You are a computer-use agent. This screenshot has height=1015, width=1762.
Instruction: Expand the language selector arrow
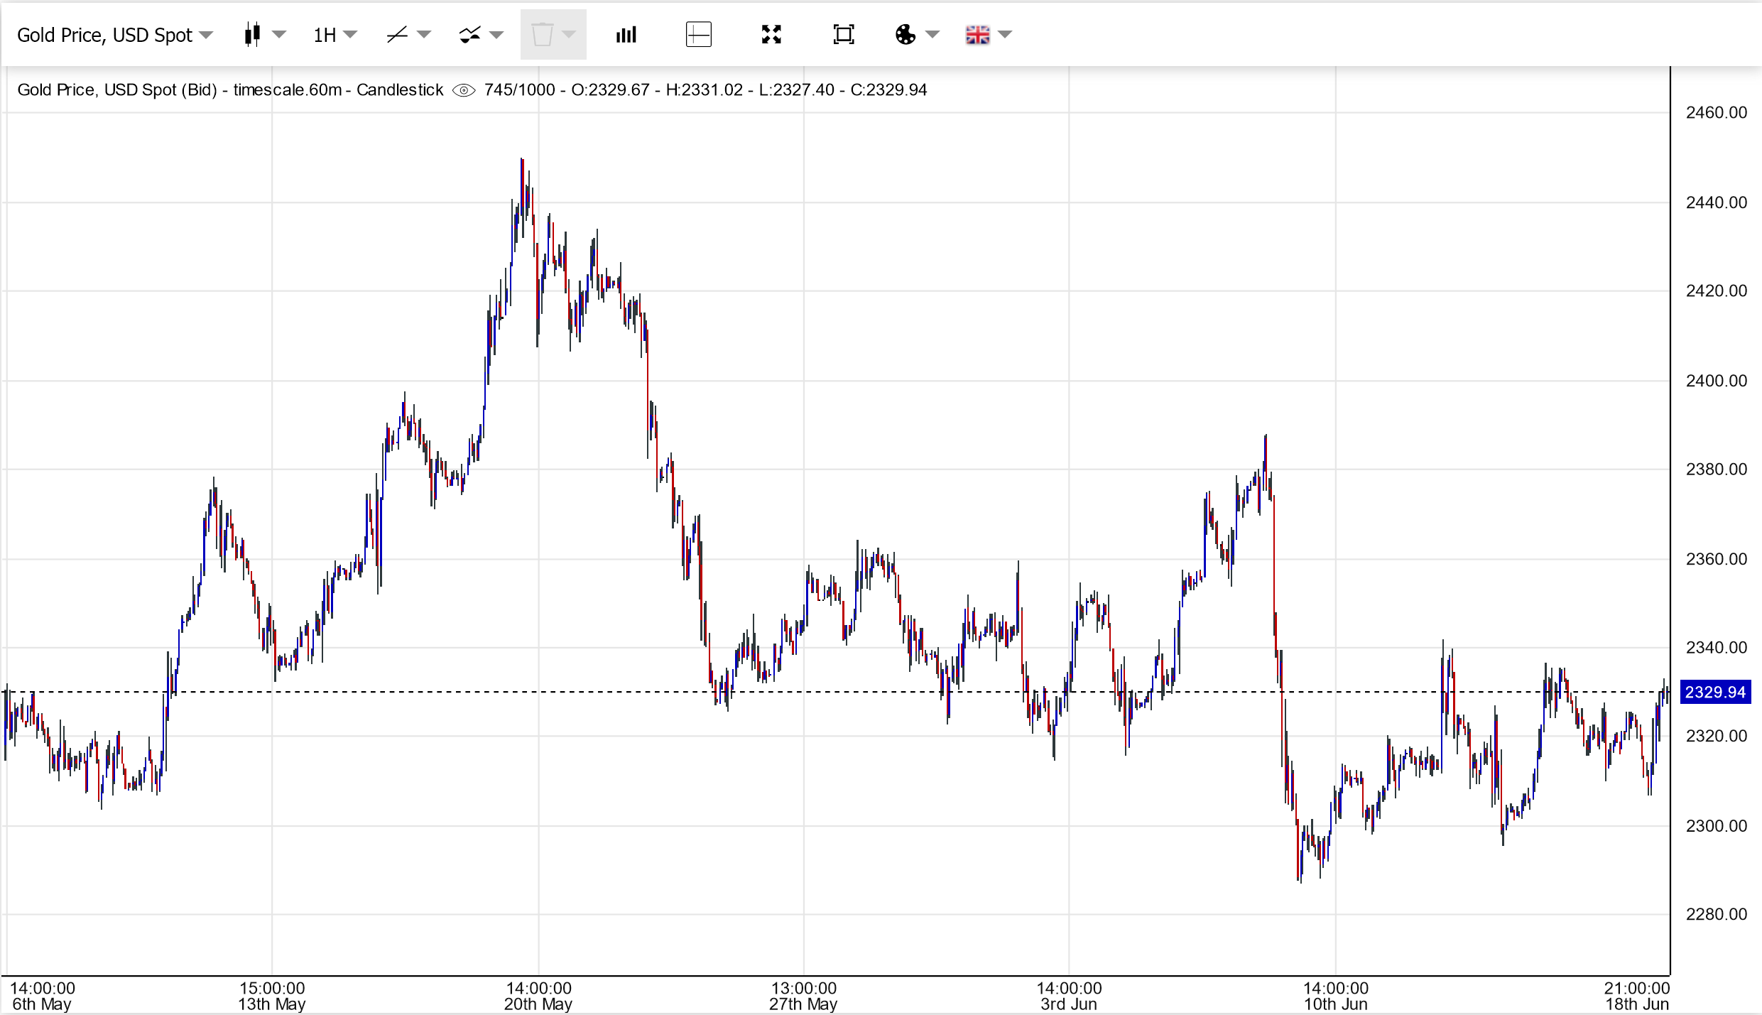tap(1005, 34)
